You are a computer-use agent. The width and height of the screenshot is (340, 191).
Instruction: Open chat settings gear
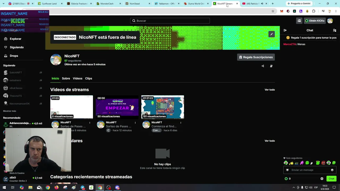[x=322, y=179]
